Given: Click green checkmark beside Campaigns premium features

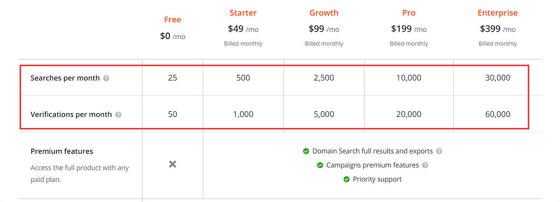Looking at the screenshot, I should tap(320, 165).
